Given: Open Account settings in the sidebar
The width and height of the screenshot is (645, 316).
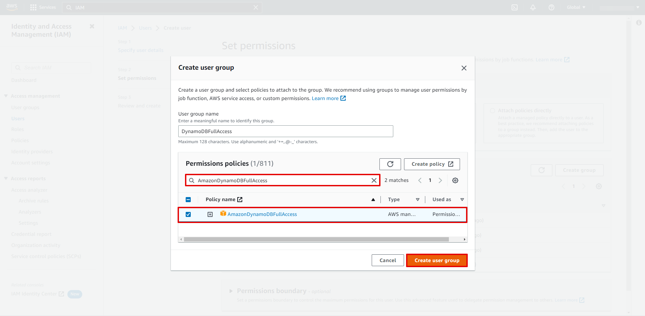Looking at the screenshot, I should pyautogui.click(x=31, y=163).
